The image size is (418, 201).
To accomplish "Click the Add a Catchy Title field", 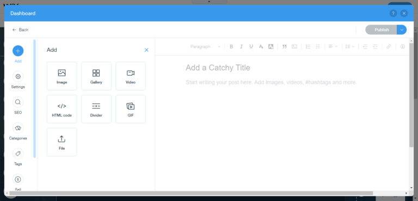I will [x=218, y=68].
